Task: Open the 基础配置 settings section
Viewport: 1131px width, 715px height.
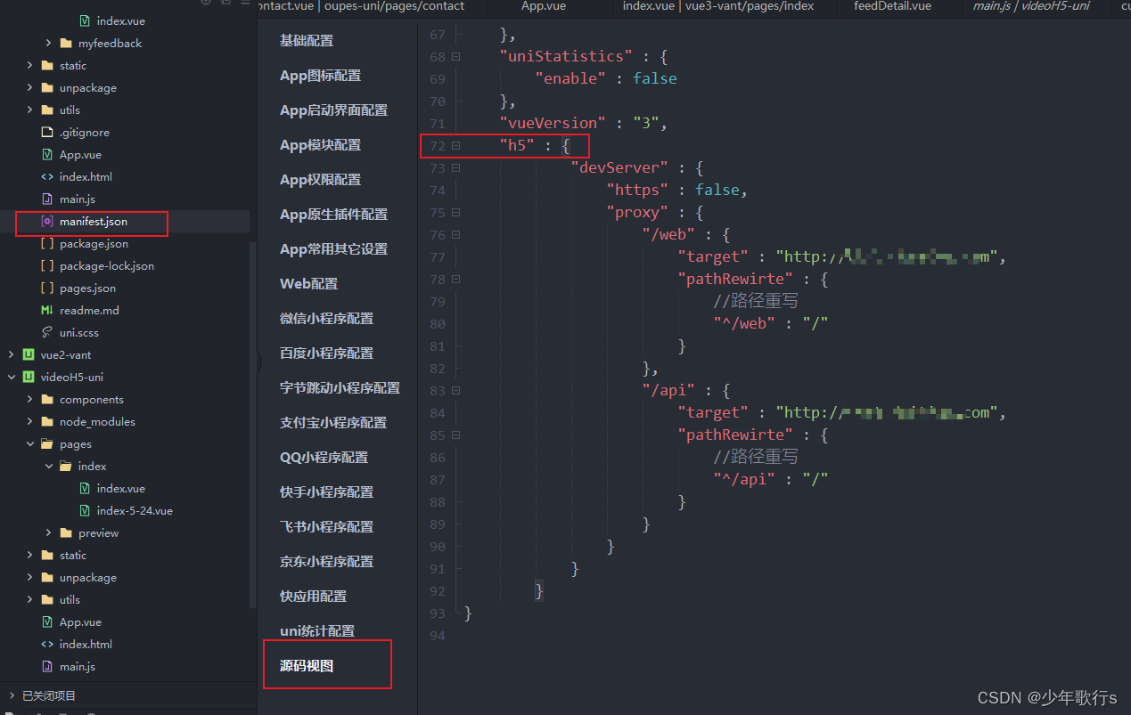Action: pyautogui.click(x=307, y=41)
